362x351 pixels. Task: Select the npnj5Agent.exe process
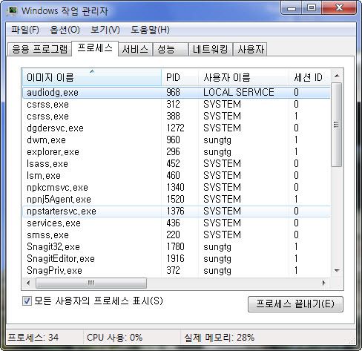coord(177,200)
